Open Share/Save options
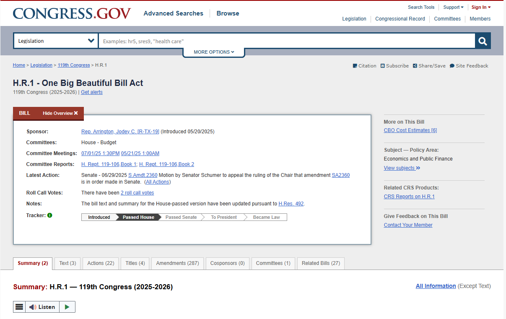This screenshot has height=319, width=506. (429, 66)
